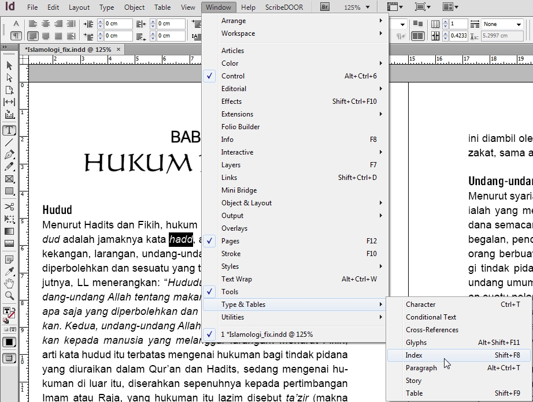This screenshot has width=533, height=402.
Task: Click the Fill and Stroke swatch
Action: [x=9, y=313]
